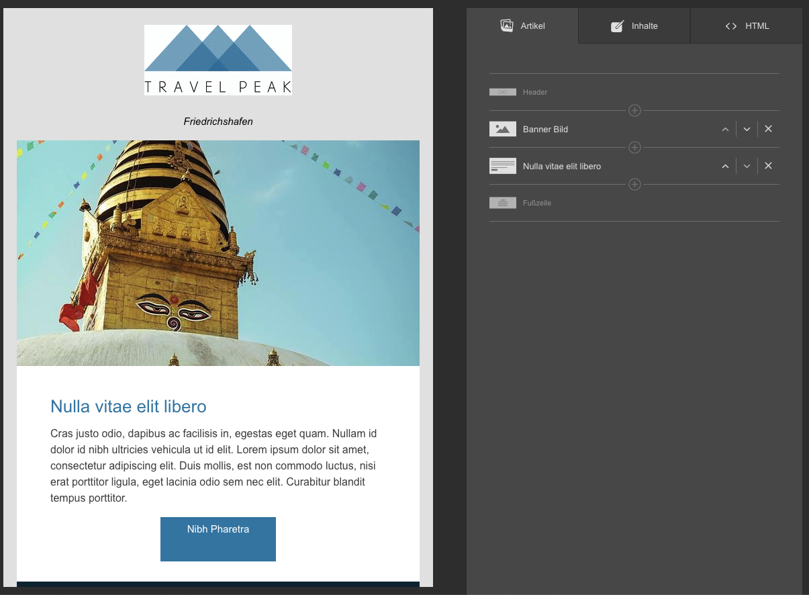Viewport: 809px width, 595px height.
Task: Move Nulla vitae elit libero article down
Action: (747, 166)
